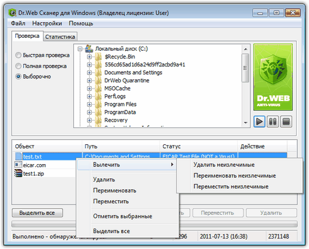Click the Dr.Web app icon in title bar
This screenshot has width=309, height=249.
click(12, 13)
